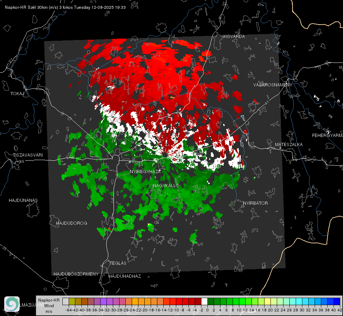The width and height of the screenshot is (343, 316).
Task: Click the road number 35 label
Action: click(x=5, y=248)
